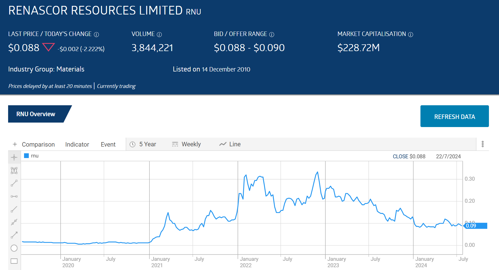Click the 0.20 price axis label
This screenshot has width=499, height=270.
click(x=470, y=201)
